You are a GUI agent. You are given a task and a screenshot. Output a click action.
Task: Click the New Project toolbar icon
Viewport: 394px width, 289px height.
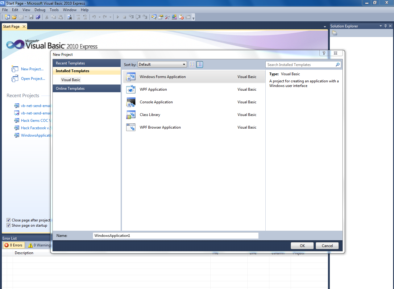point(7,17)
